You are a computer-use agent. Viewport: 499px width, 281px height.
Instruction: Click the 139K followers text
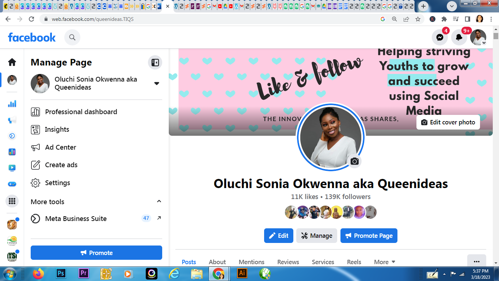348,197
